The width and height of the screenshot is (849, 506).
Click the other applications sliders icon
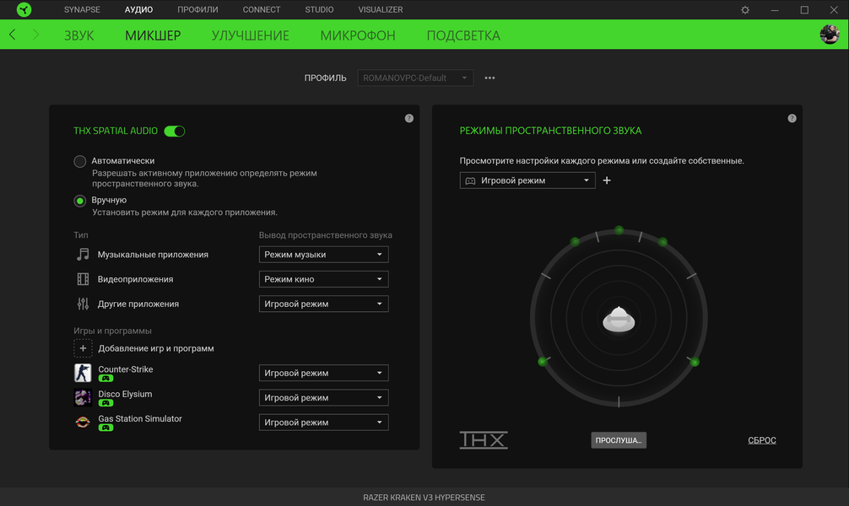(x=83, y=304)
